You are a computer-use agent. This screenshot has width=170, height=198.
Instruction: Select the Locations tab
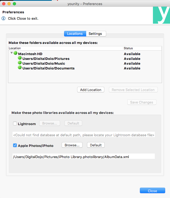[75, 34]
